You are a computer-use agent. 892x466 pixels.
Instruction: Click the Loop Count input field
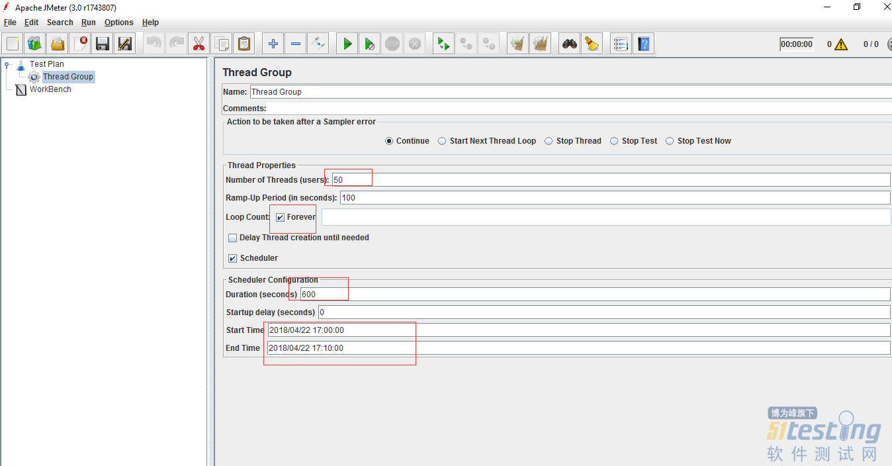pos(606,217)
